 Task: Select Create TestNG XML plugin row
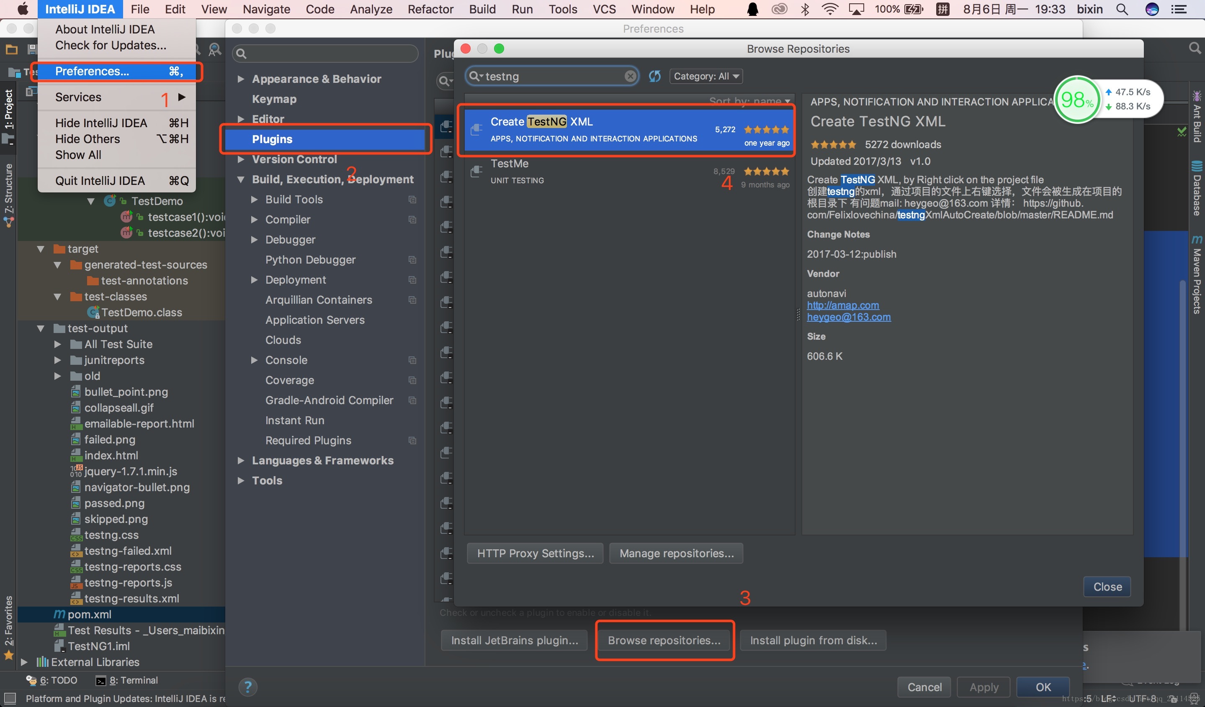point(628,130)
